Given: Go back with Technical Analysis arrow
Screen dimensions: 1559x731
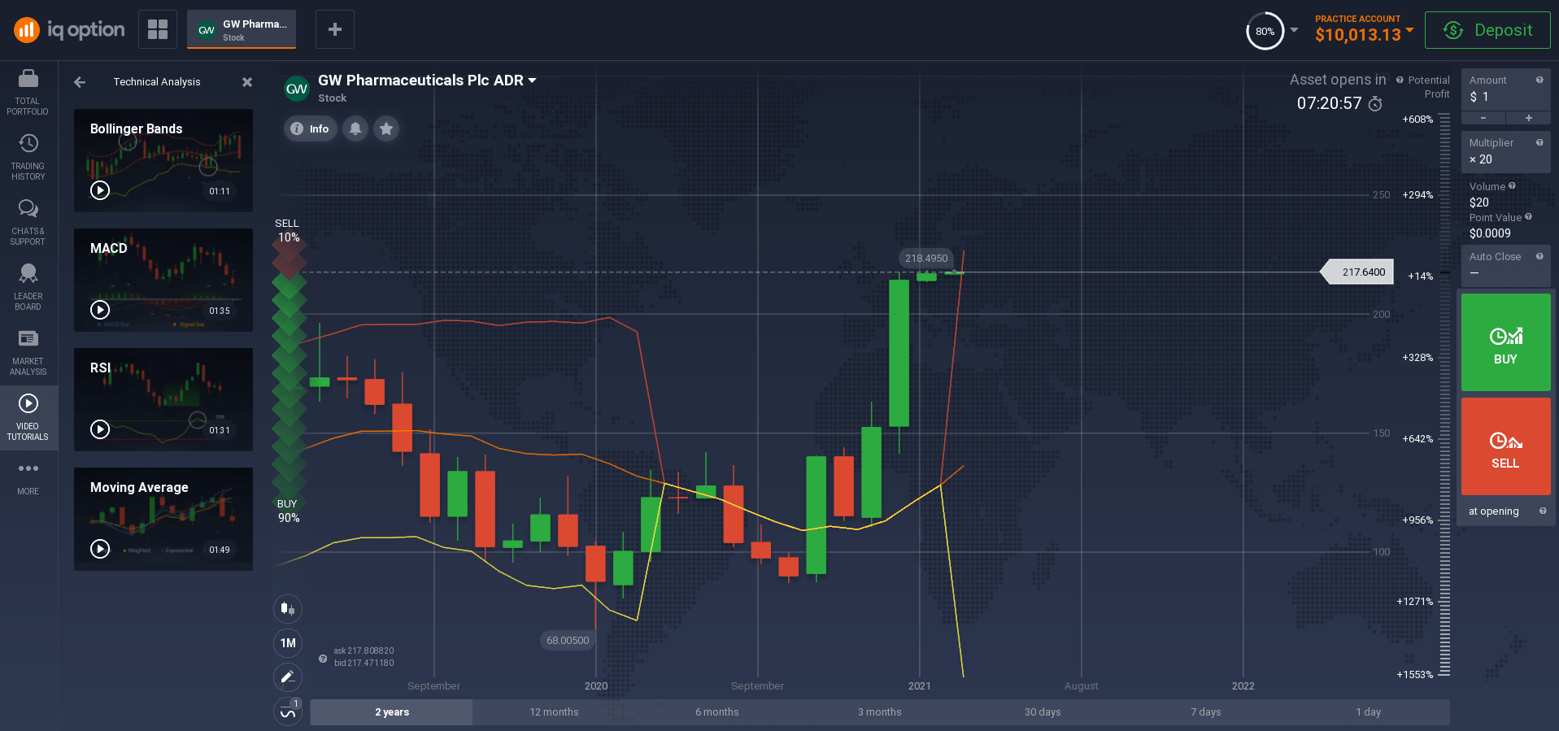Looking at the screenshot, I should (80, 82).
